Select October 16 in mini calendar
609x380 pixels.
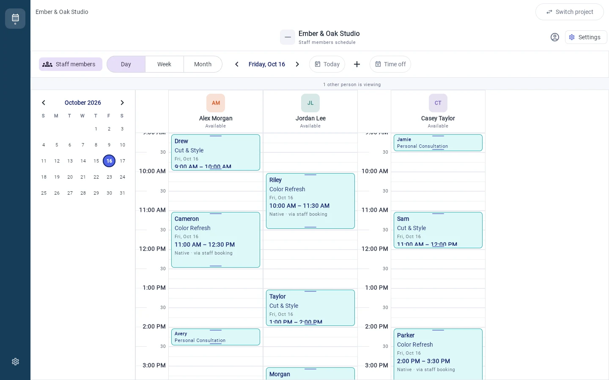(109, 161)
